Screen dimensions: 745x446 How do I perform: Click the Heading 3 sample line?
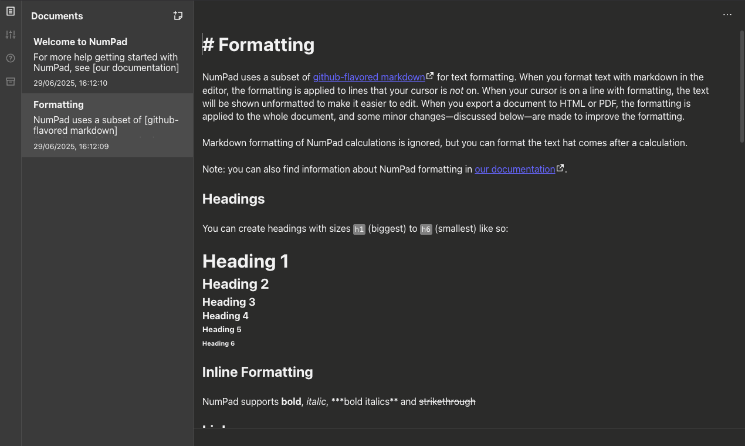pos(229,302)
